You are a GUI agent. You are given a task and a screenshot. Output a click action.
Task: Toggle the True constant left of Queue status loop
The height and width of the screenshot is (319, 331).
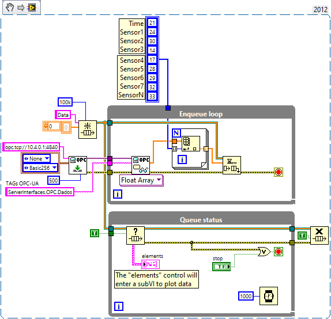(95, 233)
